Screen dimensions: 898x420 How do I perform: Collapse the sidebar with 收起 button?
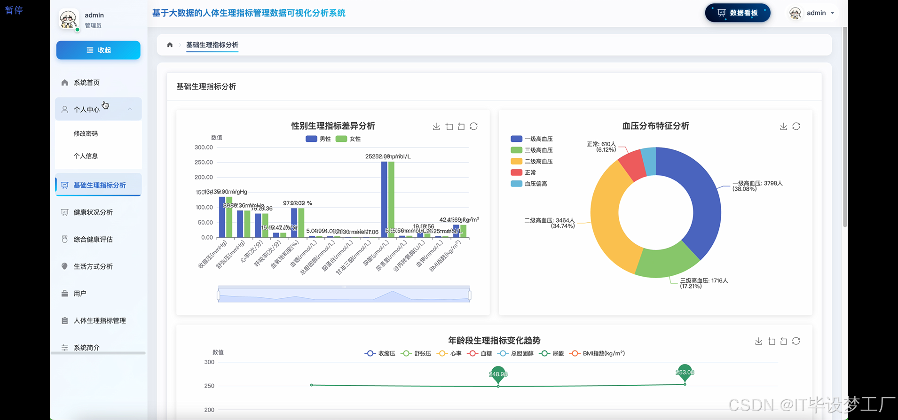[98, 50]
